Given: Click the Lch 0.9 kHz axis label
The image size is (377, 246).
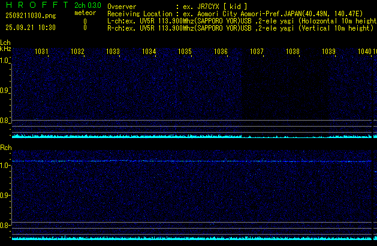Looking at the screenshot, I should tap(5, 91).
